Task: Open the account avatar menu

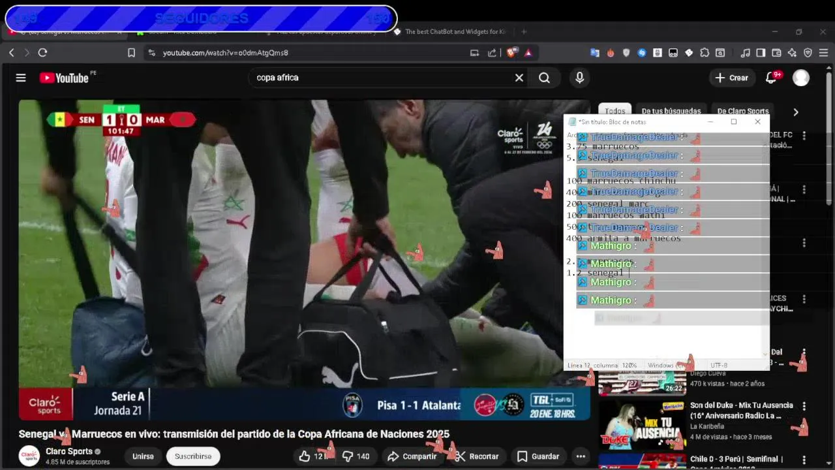Action: (x=801, y=78)
